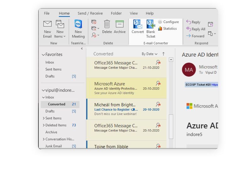Viewport: 226px width, 169px height.
Task: Reverse sort order with arrow
Action: pyautogui.click(x=163, y=54)
